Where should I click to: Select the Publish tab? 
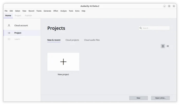28,15
